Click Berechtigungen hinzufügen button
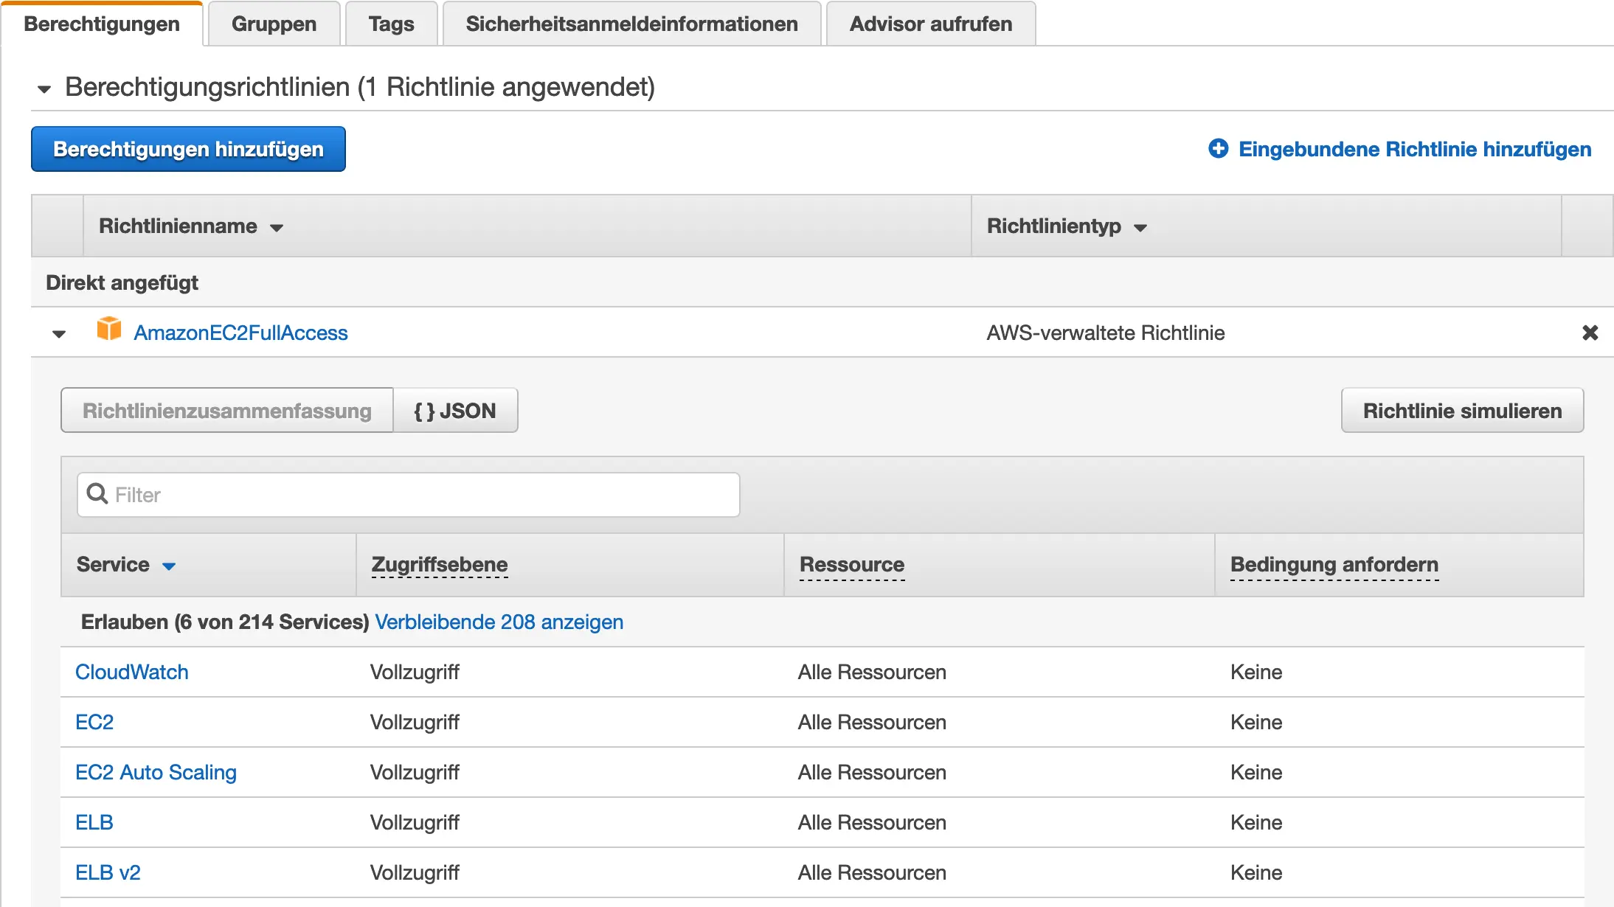Image resolution: width=1614 pixels, height=907 pixels. point(188,149)
